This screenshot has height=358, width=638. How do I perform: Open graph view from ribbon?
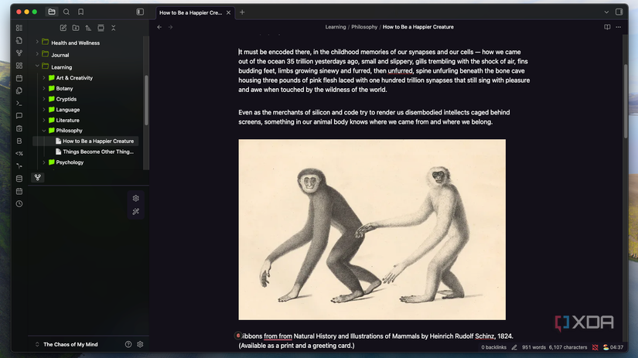point(19,53)
